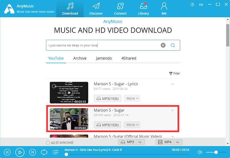This screenshot has height=158, width=230.
Task: Skip to the next track
Action: 33,152
